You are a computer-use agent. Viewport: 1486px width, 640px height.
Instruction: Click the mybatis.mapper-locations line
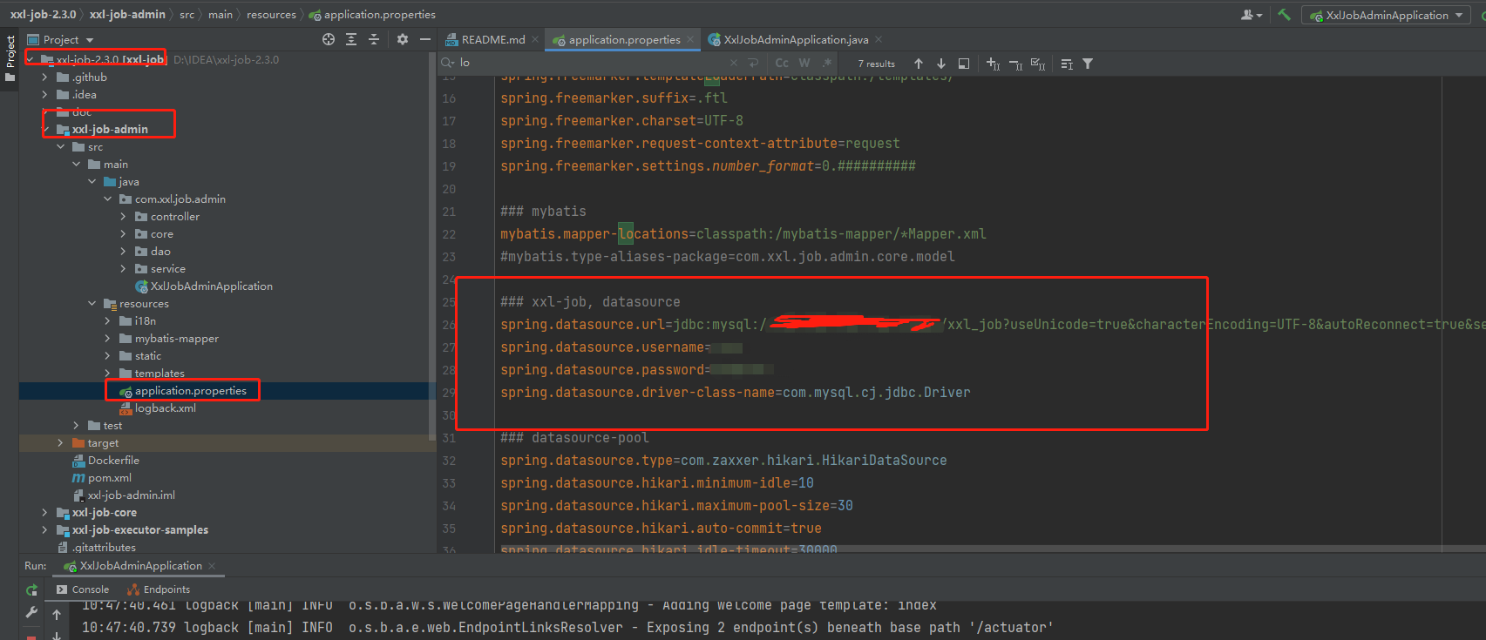pyautogui.click(x=743, y=234)
